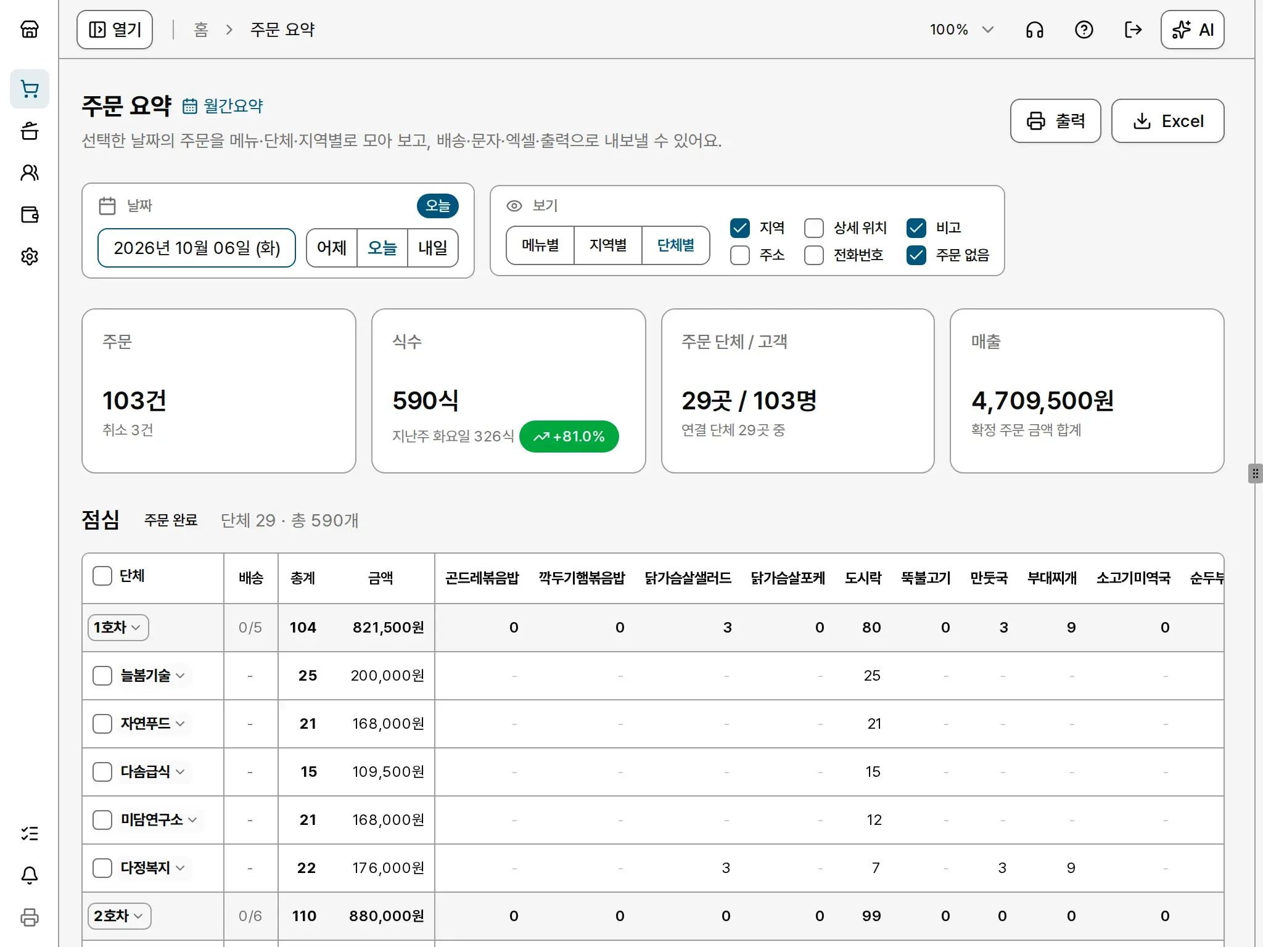Open the settings gear in sidebar
This screenshot has width=1263, height=947.
[30, 256]
